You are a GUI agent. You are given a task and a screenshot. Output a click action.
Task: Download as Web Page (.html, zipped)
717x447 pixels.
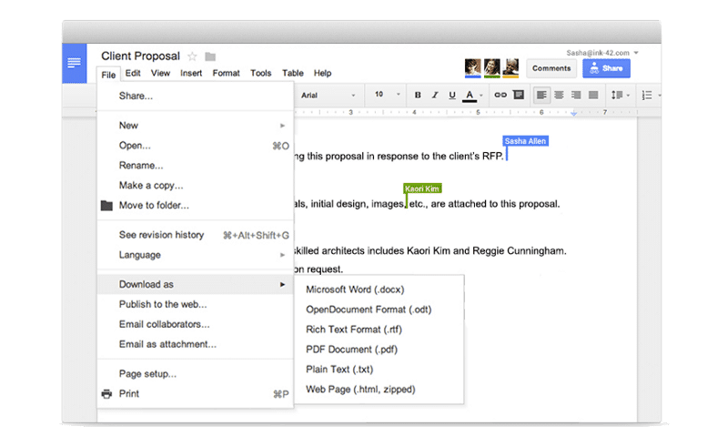point(379,390)
